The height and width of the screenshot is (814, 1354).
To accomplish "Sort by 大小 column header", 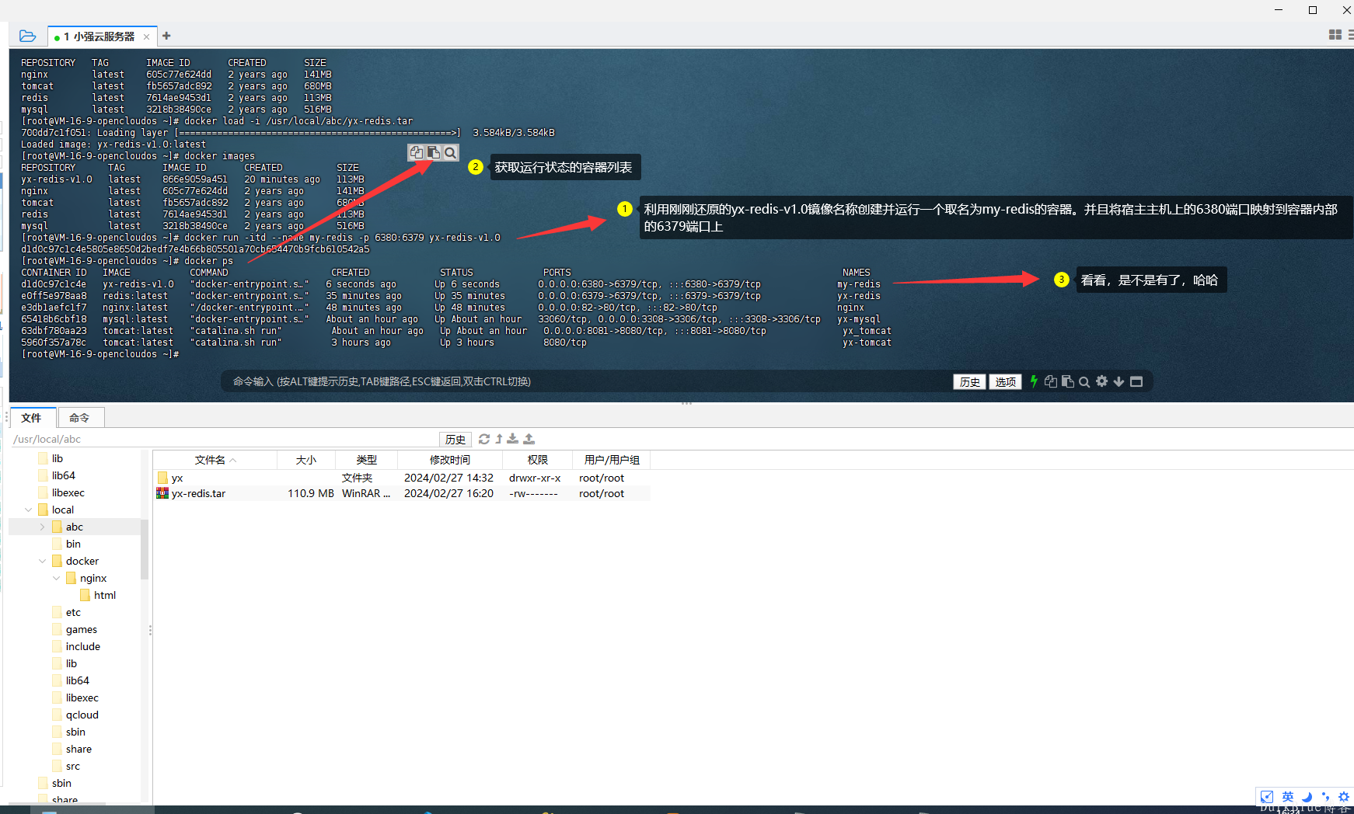I will coord(306,460).
